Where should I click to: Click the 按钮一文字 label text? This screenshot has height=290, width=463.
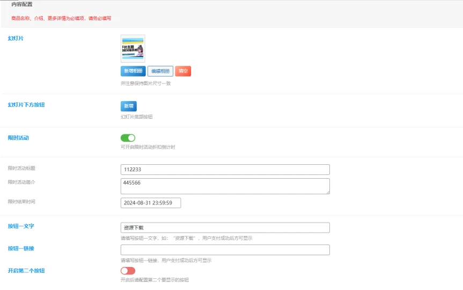(21, 226)
